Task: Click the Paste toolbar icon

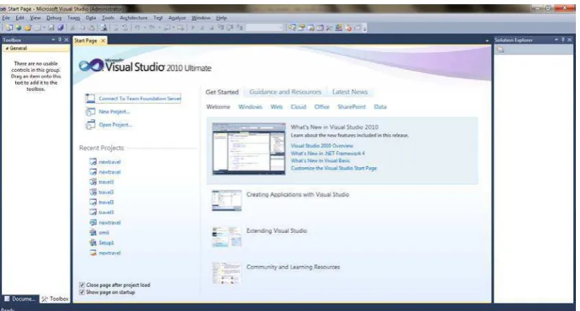Action: click(x=91, y=28)
